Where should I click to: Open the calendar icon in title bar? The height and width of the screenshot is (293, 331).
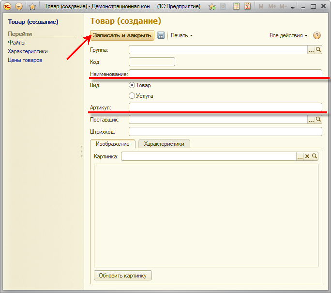(x=248, y=7)
